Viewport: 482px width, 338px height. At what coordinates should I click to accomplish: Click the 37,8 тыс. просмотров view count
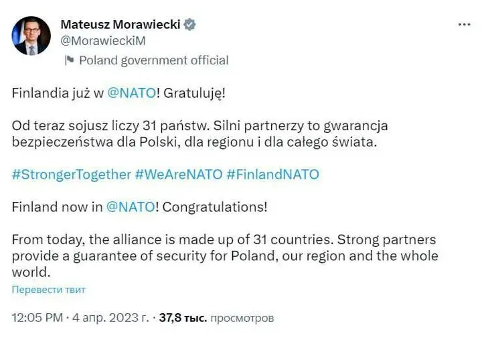point(216,318)
